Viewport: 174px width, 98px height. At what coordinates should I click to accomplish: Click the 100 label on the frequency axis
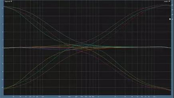point(43,97)
